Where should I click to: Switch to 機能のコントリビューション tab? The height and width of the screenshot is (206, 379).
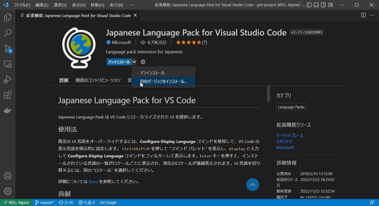[98, 80]
